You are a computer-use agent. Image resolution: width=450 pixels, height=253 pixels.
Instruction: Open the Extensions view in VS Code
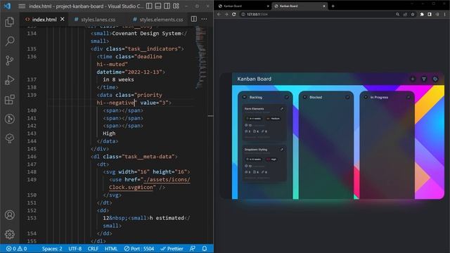click(9, 100)
